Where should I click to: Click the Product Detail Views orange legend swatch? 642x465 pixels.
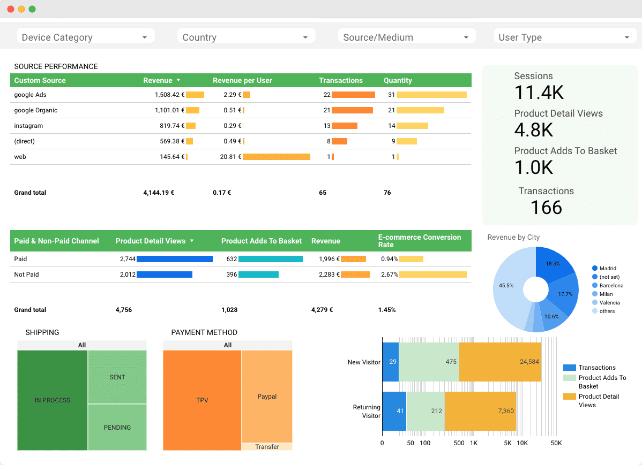coord(570,397)
